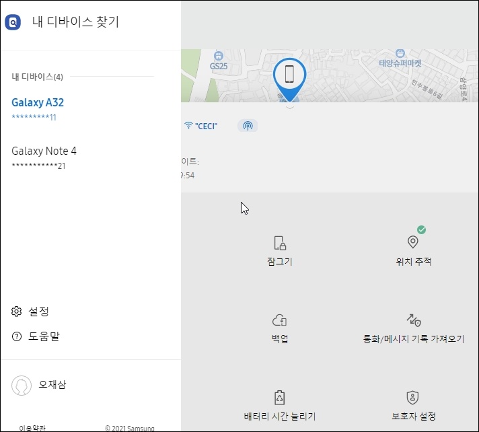Click the green check badge on 위치 추적
This screenshot has height=432, width=479.
pos(422,229)
